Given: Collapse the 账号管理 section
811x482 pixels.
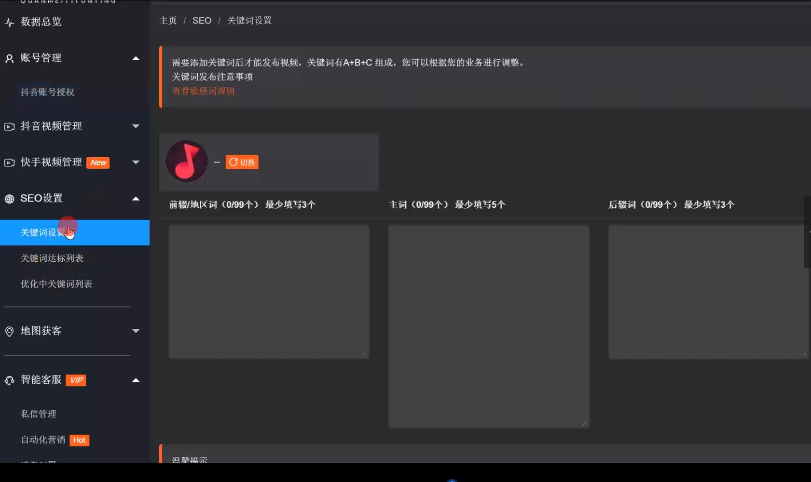Looking at the screenshot, I should click(x=137, y=57).
